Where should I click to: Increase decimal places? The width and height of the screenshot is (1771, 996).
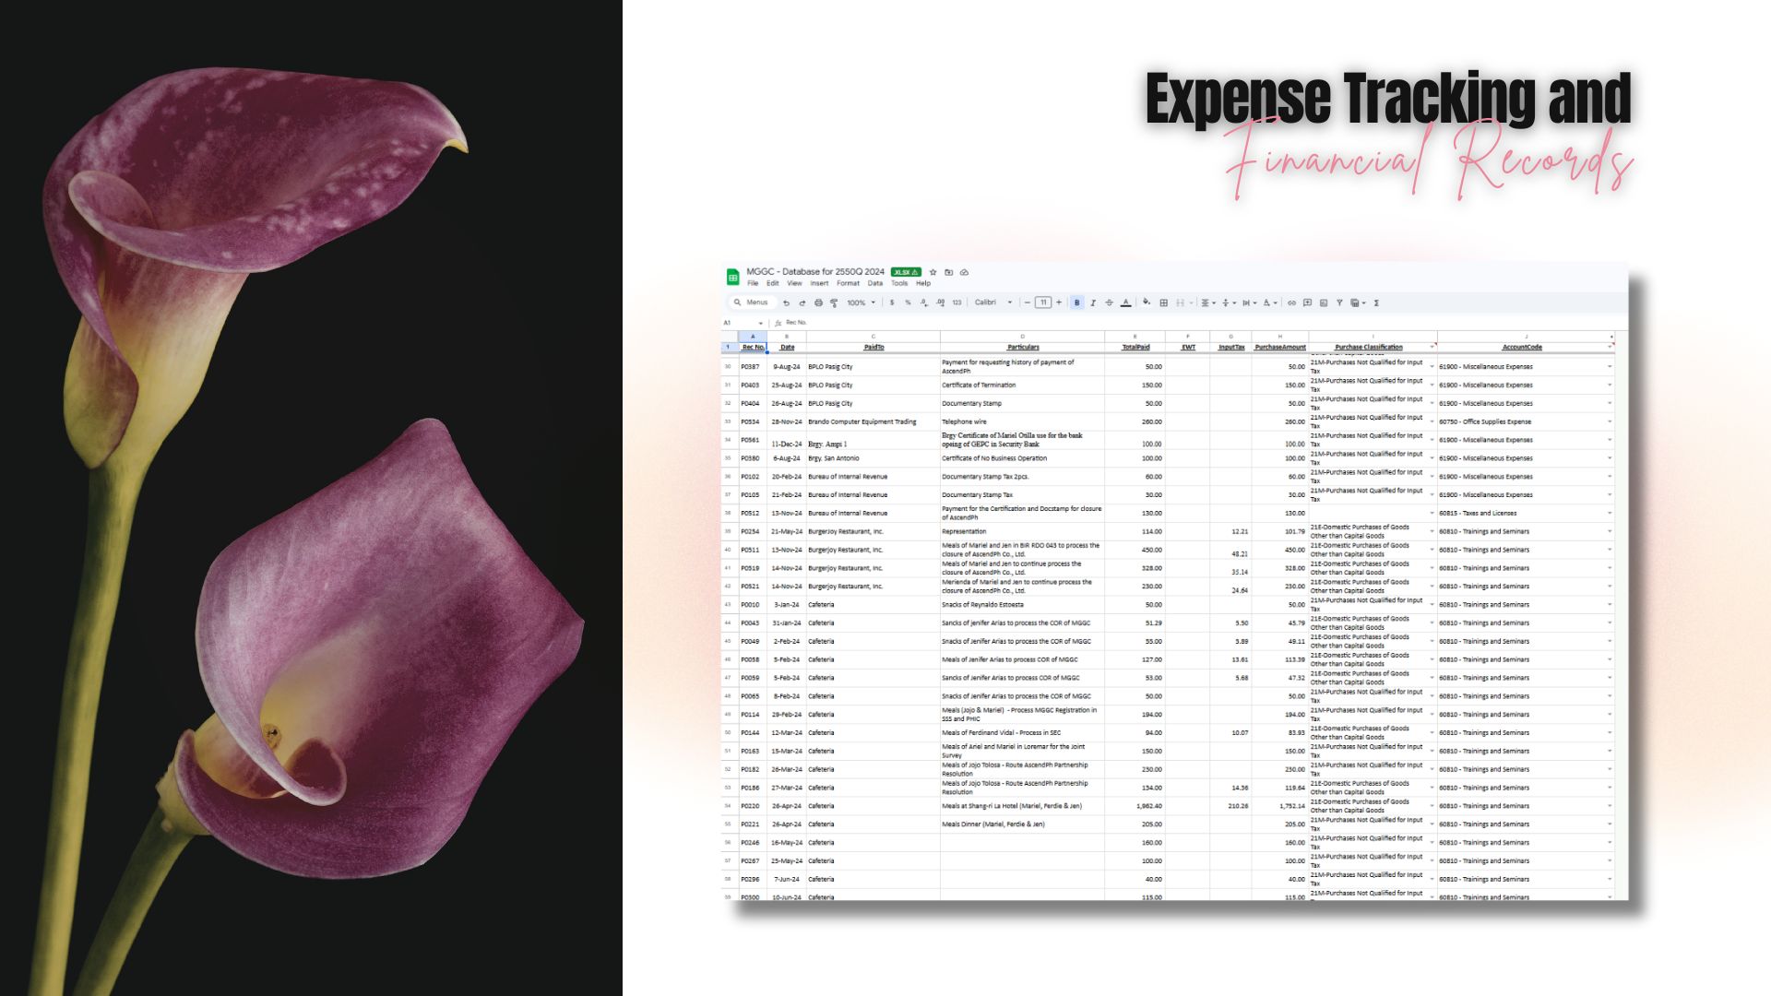940,302
